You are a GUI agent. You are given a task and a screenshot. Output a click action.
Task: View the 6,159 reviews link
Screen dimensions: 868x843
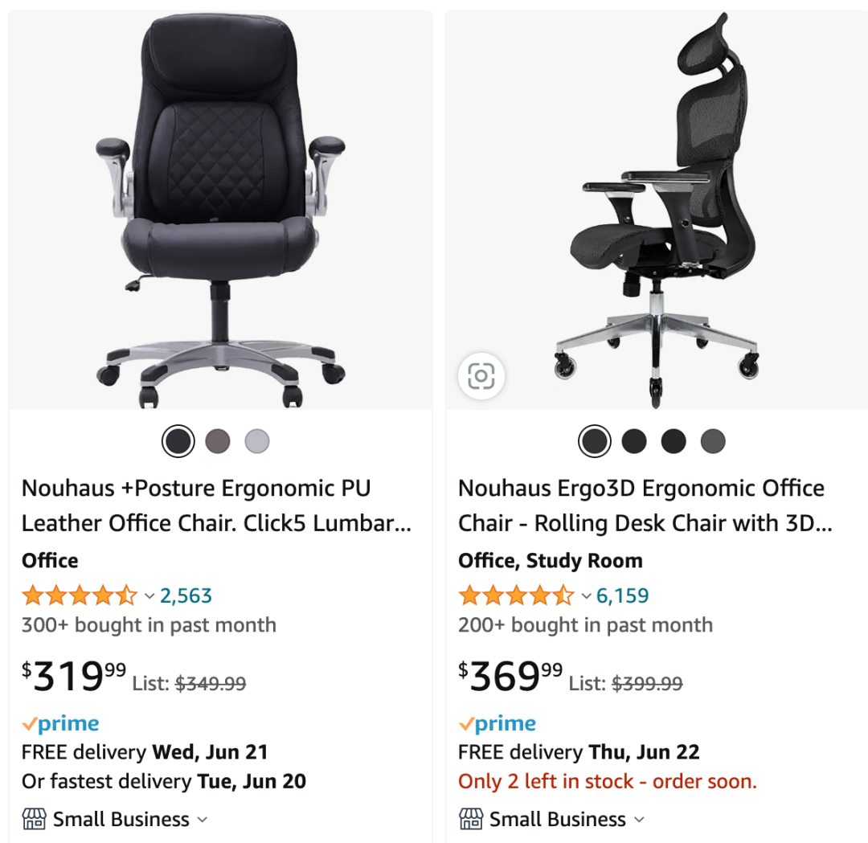622,595
